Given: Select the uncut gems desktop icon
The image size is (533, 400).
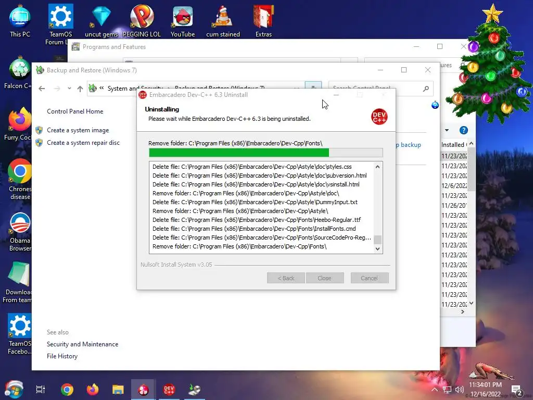Looking at the screenshot, I should (x=101, y=21).
